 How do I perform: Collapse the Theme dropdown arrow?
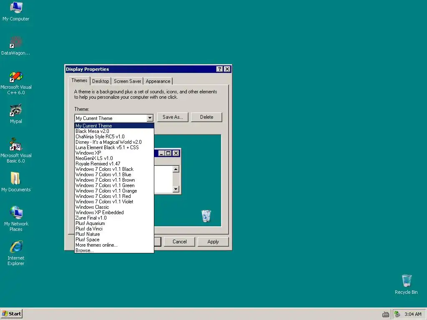[x=150, y=118]
